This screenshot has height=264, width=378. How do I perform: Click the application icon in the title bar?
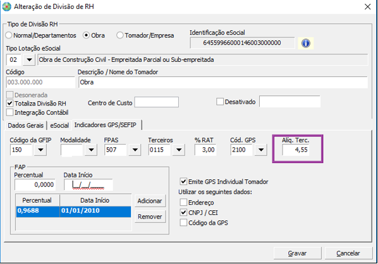[6, 6]
